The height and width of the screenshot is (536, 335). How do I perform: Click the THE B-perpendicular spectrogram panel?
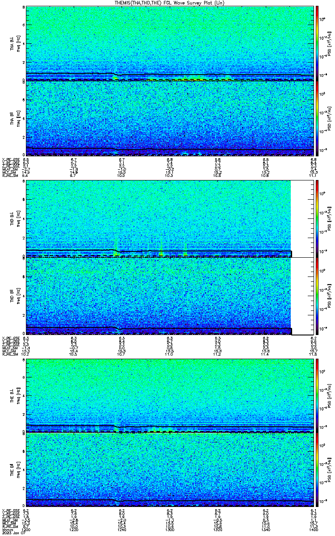169,396
